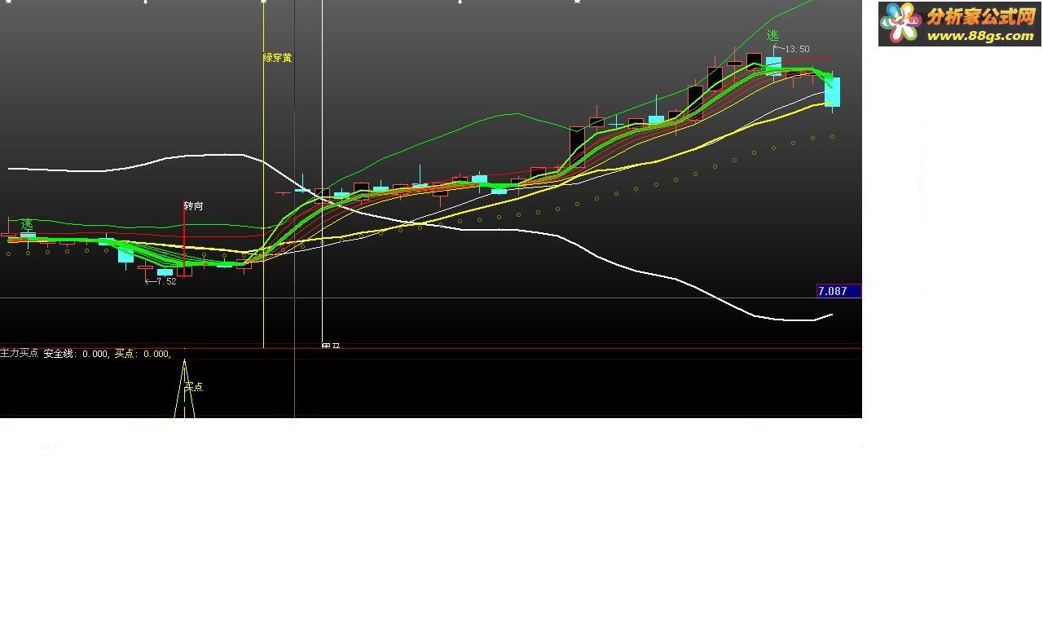Click the 安全线: 0.000 value
The height and width of the screenshot is (626, 1043).
point(76,354)
